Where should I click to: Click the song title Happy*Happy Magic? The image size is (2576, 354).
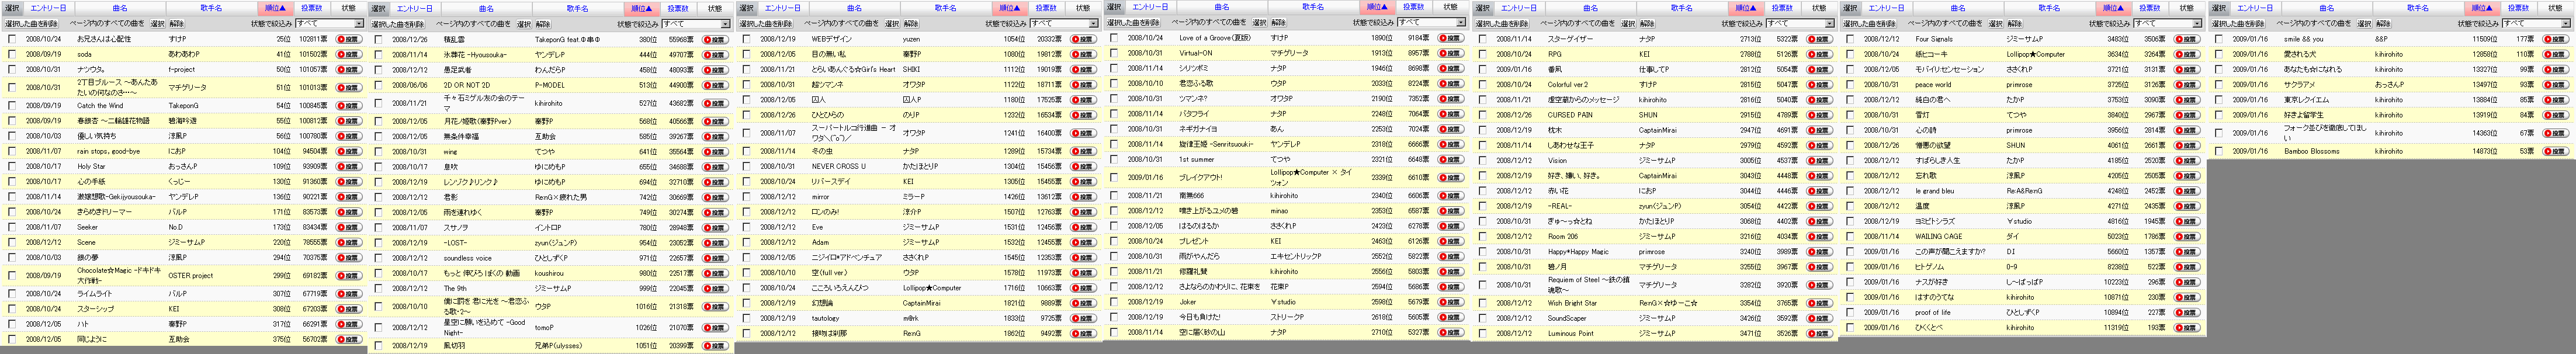(x=1578, y=252)
